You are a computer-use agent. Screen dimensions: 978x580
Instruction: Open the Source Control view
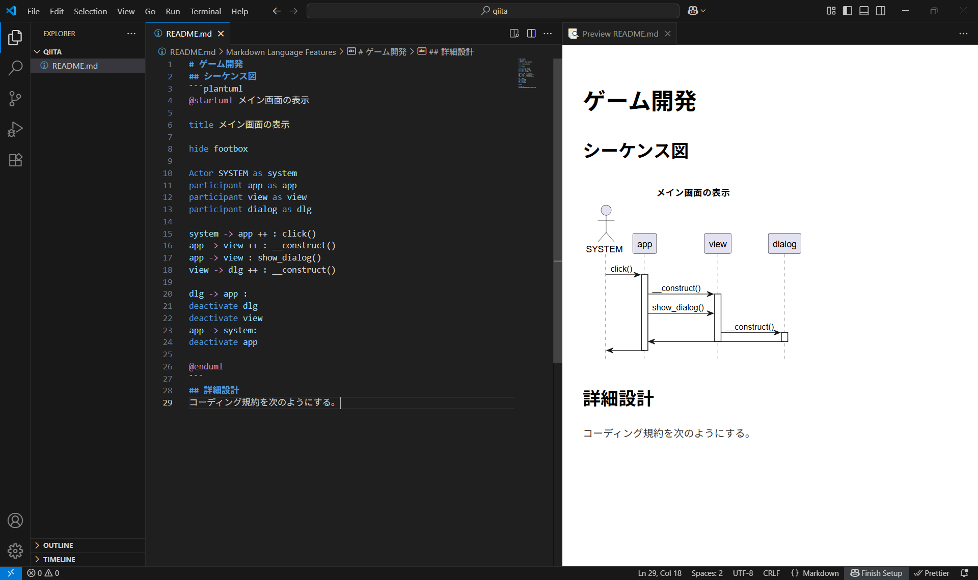coord(15,99)
